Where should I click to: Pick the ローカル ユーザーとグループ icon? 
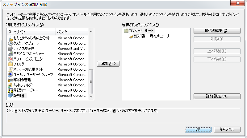tap(10, 75)
